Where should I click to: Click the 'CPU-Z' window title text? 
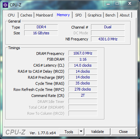point(15,5)
